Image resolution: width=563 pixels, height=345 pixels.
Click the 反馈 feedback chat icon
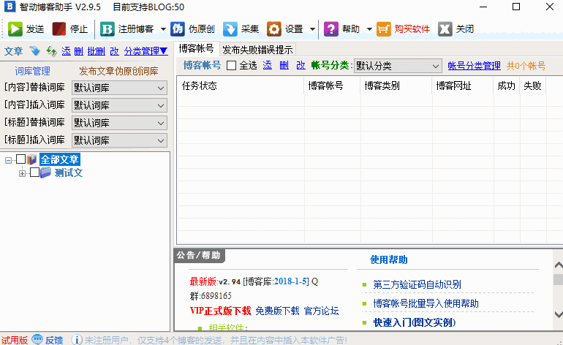[x=37, y=339]
